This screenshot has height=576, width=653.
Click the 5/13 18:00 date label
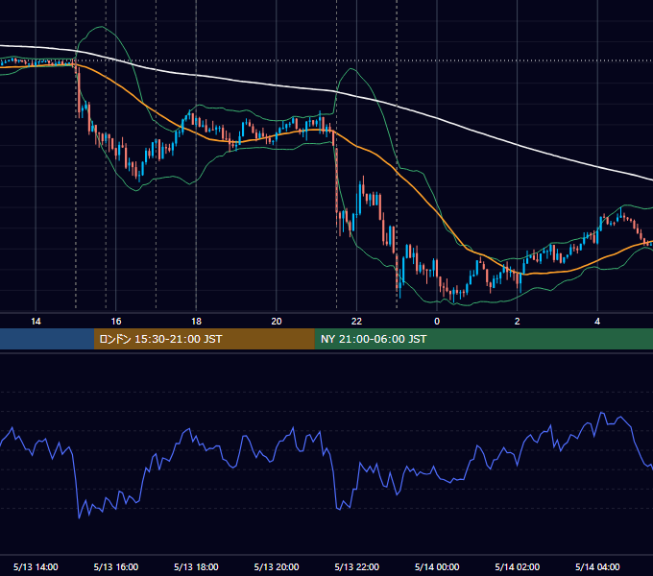pyautogui.click(x=196, y=566)
